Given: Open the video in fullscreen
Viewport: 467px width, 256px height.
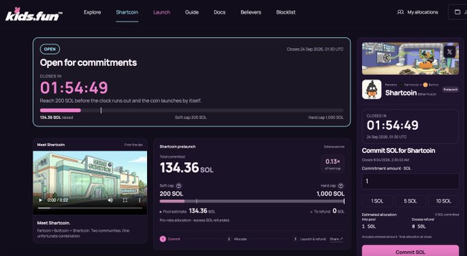Looking at the screenshot, I should [125, 200].
